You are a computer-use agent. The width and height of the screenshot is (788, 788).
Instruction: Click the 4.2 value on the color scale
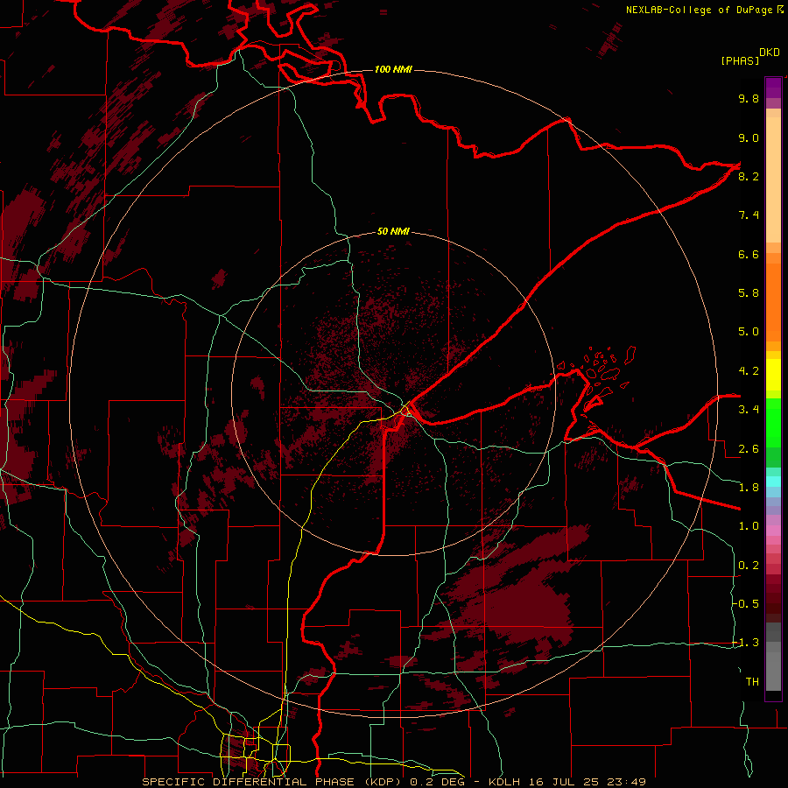click(749, 371)
